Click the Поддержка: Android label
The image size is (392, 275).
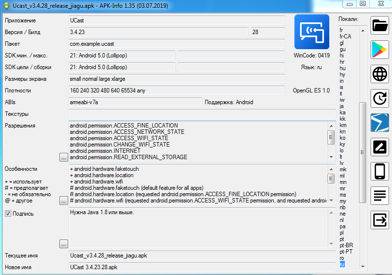(x=229, y=102)
